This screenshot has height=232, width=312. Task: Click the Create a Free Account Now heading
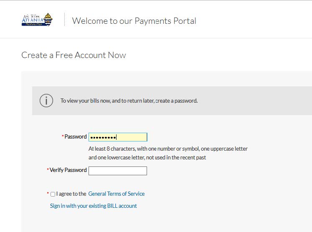74,55
